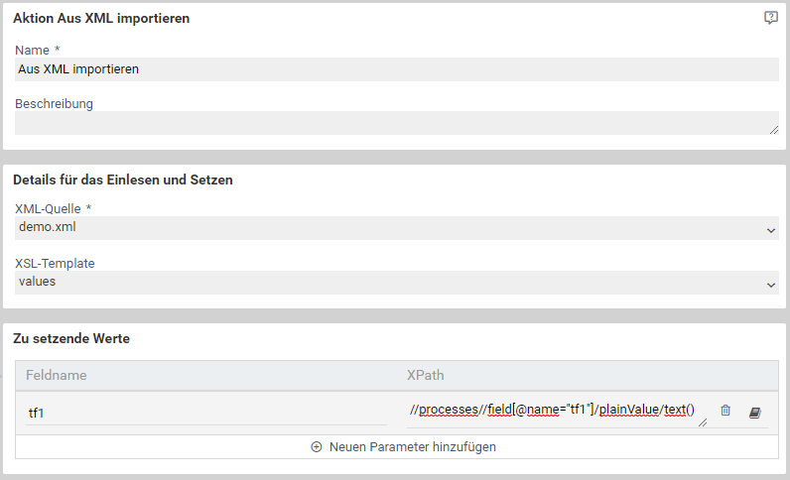This screenshot has width=790, height=480.
Task: Click the XPath column header
Action: (x=425, y=375)
